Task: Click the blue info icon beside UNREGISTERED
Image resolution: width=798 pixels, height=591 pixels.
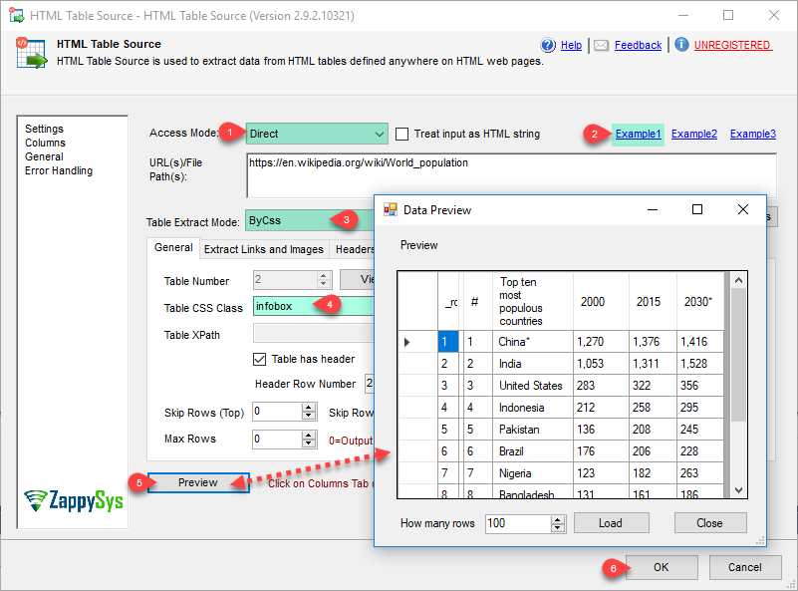Action: click(x=681, y=45)
